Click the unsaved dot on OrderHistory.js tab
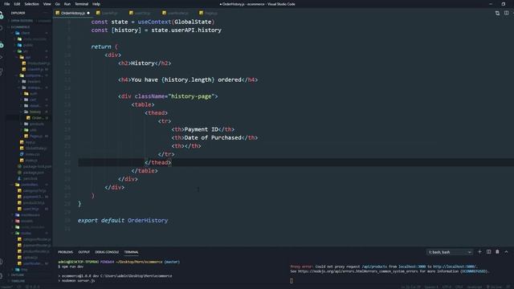Screen dimensions: 514x289 (x=88, y=13)
